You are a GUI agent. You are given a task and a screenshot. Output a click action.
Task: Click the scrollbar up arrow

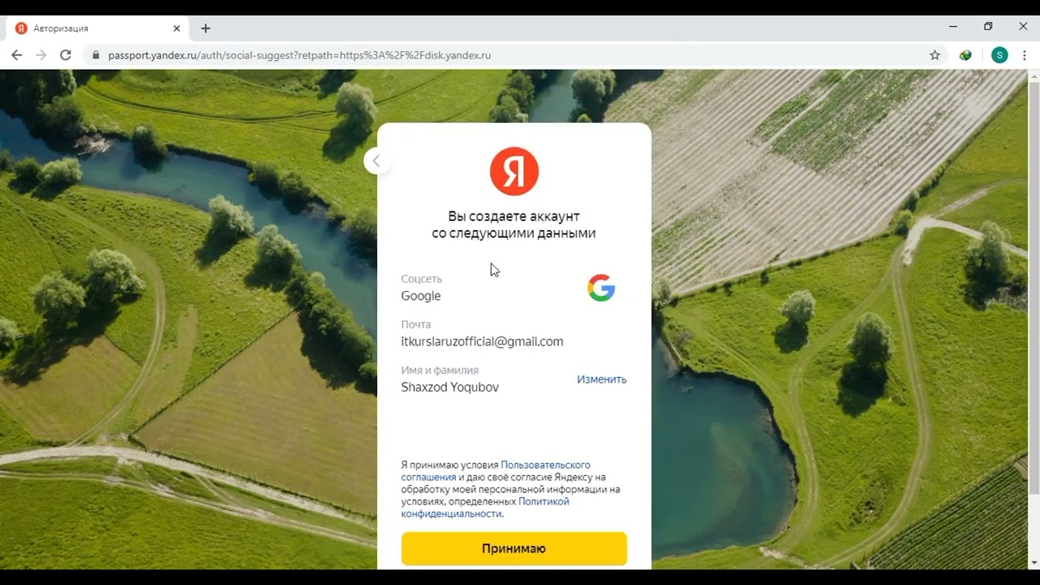pyautogui.click(x=1033, y=76)
